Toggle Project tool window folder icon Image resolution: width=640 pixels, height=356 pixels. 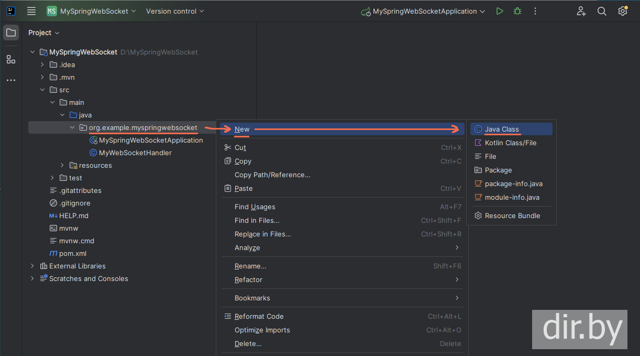pos(11,33)
